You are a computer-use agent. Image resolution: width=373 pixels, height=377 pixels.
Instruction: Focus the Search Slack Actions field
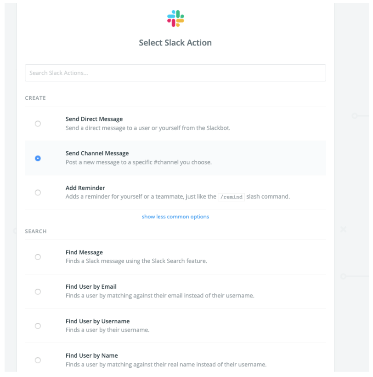(175, 73)
